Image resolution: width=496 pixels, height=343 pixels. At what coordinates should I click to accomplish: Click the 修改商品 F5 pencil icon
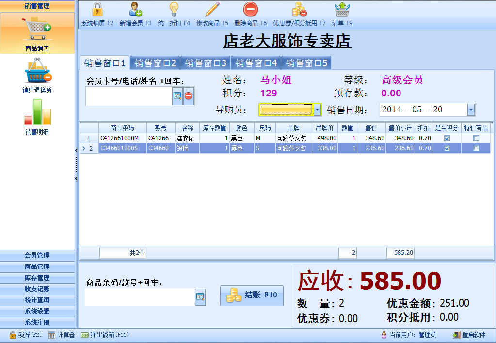[212, 10]
